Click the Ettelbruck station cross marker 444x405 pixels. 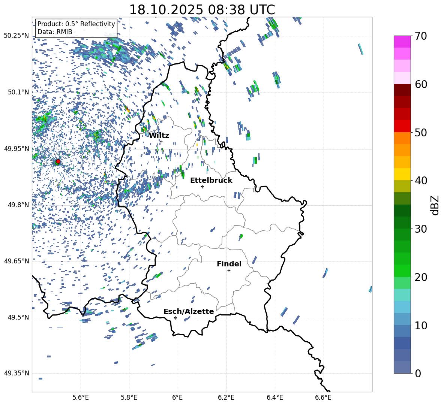pyautogui.click(x=202, y=187)
